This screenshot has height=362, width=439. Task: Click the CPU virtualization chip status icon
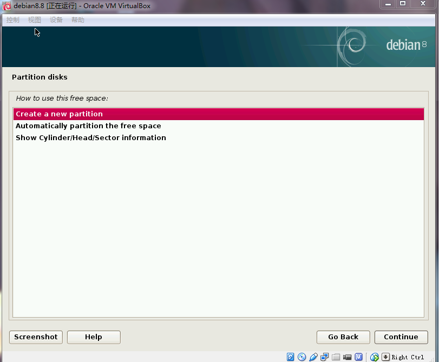click(358, 357)
